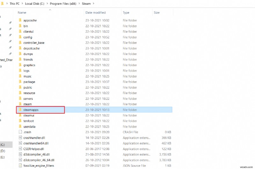Sort by the Name column header

(x=22, y=12)
